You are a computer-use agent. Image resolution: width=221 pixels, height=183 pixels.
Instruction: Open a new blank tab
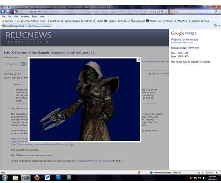(x=55, y=26)
